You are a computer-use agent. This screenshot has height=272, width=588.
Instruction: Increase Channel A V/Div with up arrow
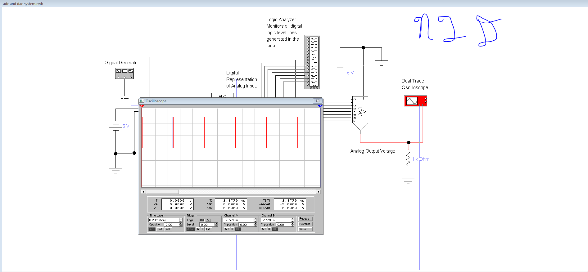[255, 219]
